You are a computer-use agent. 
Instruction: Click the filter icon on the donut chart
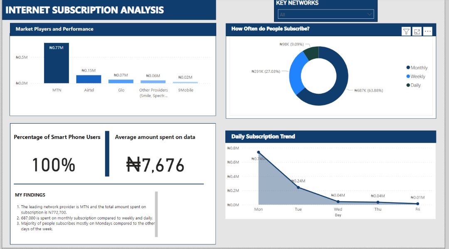tap(406, 32)
